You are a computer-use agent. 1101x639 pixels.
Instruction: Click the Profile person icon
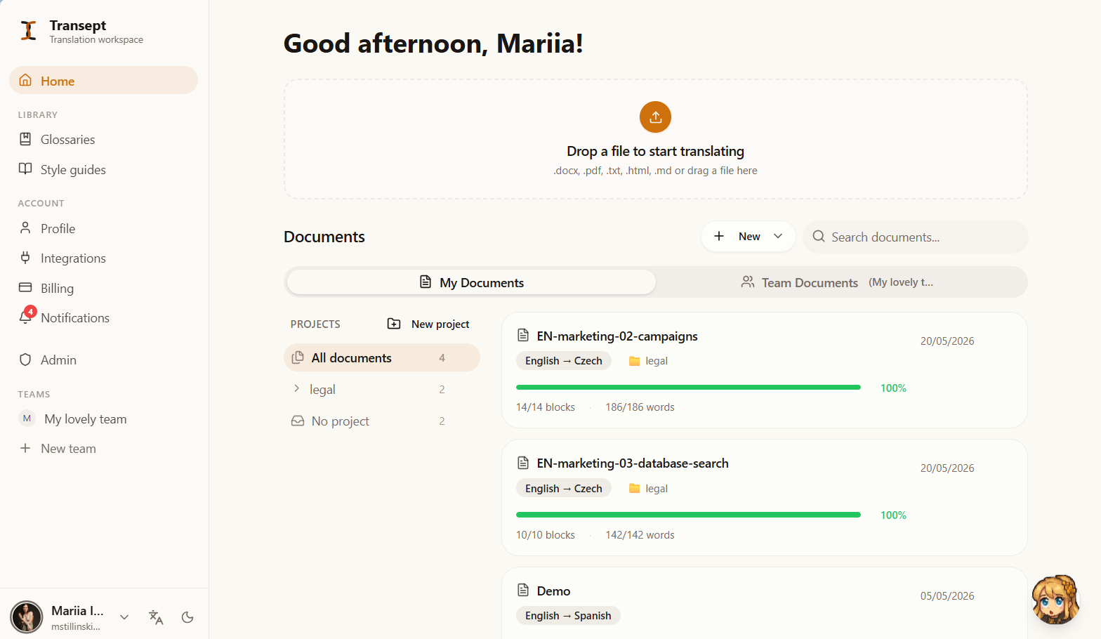tap(25, 228)
